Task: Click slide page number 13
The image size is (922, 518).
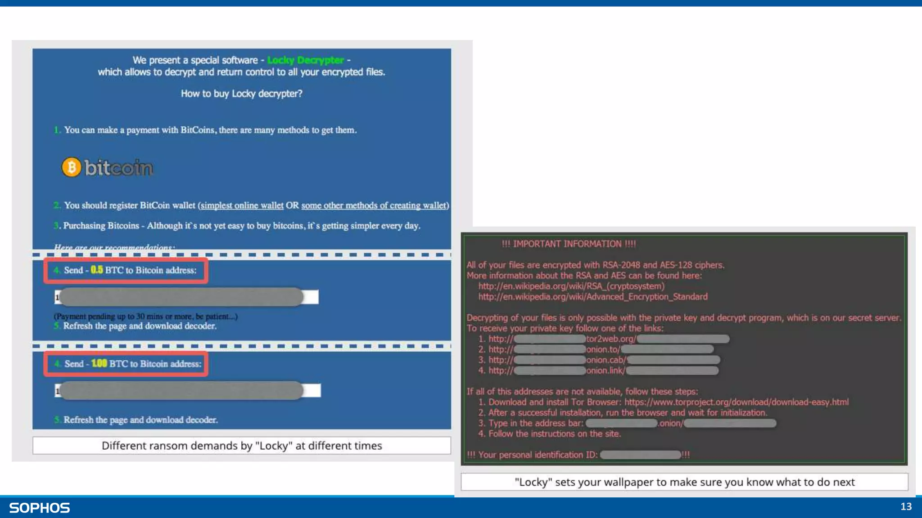Action: click(x=906, y=507)
